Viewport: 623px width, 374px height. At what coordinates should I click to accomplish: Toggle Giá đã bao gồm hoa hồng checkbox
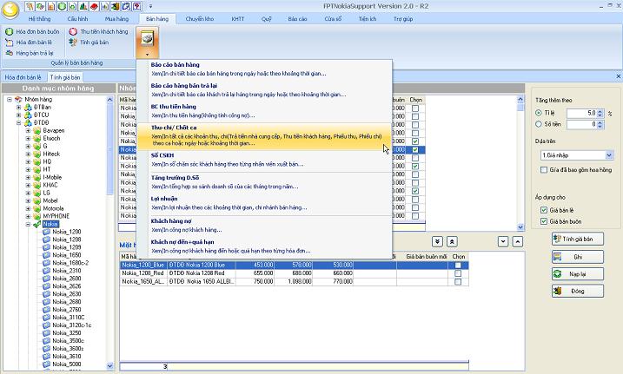point(544,170)
